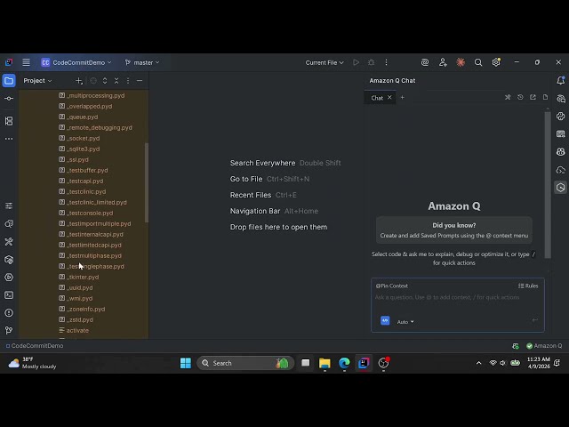The image size is (569, 427).
Task: Open Project panel options menu
Action: pos(128,81)
